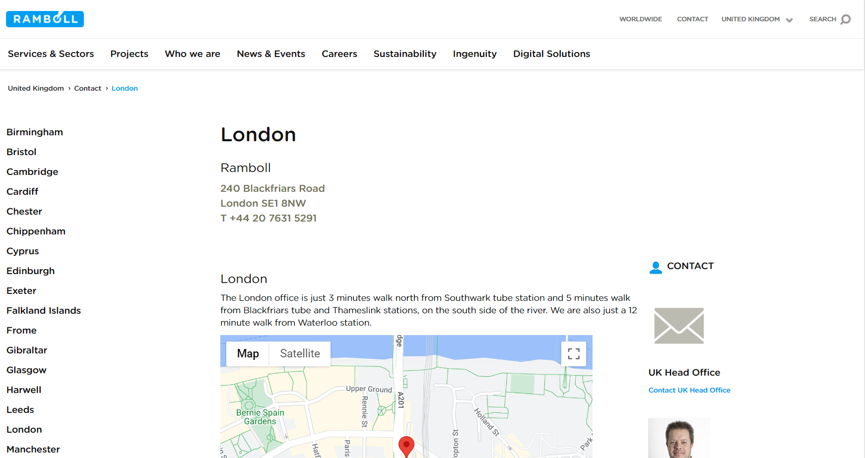Click the search magnifier icon

(x=846, y=19)
